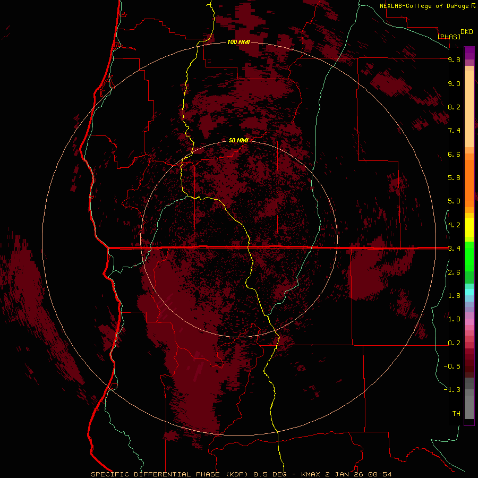Viewport: 478px width, 478px height.
Task: Pick the pink segment of the color bar
Action: (469, 322)
